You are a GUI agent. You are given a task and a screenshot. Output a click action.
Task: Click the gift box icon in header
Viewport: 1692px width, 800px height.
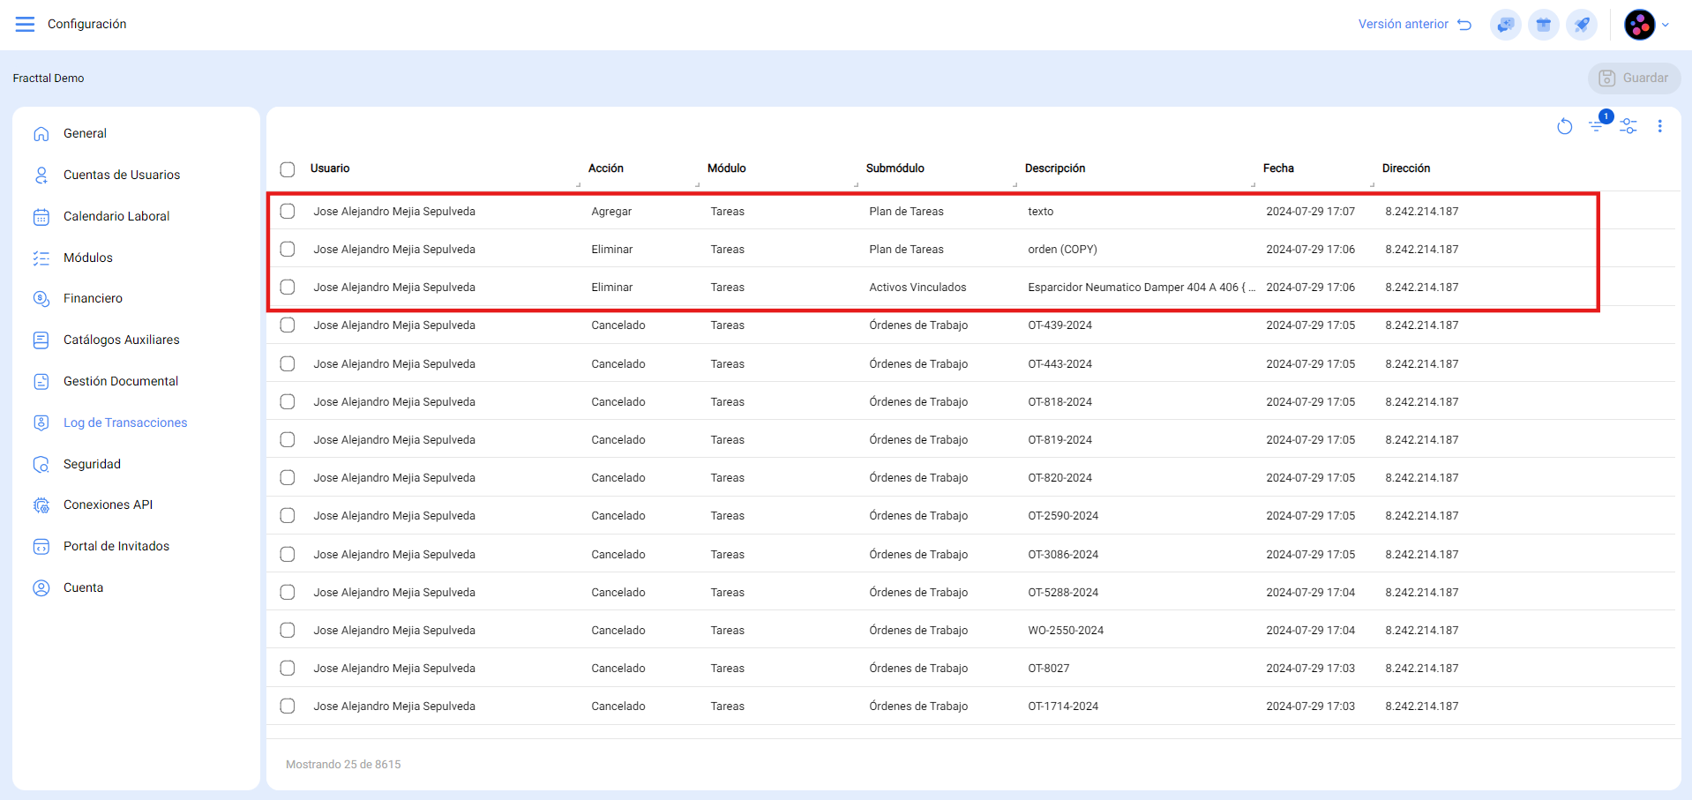(x=1544, y=25)
